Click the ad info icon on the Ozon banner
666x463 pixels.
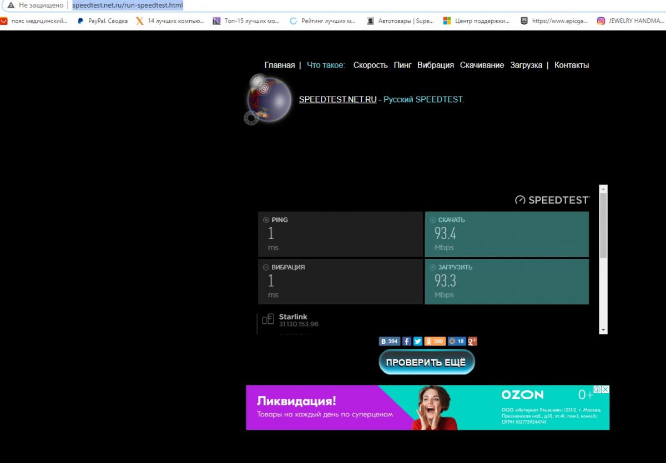(x=597, y=390)
